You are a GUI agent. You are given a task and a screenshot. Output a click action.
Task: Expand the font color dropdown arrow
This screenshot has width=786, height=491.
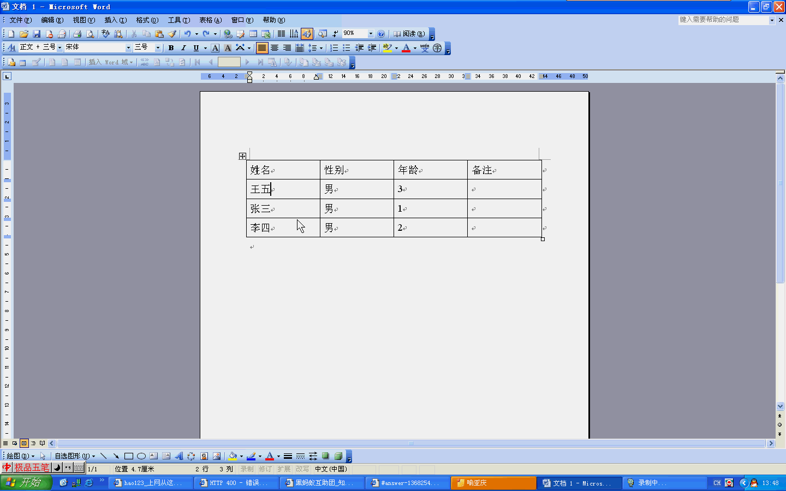click(x=415, y=48)
